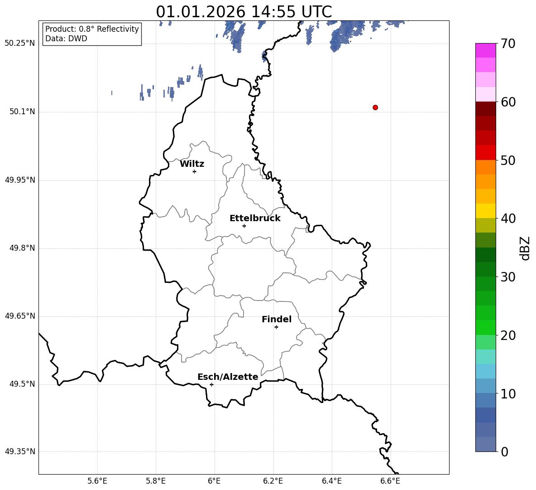Click the 6.6°E longitude label
Viewport: 536px width, 490px height.
pyautogui.click(x=390, y=481)
